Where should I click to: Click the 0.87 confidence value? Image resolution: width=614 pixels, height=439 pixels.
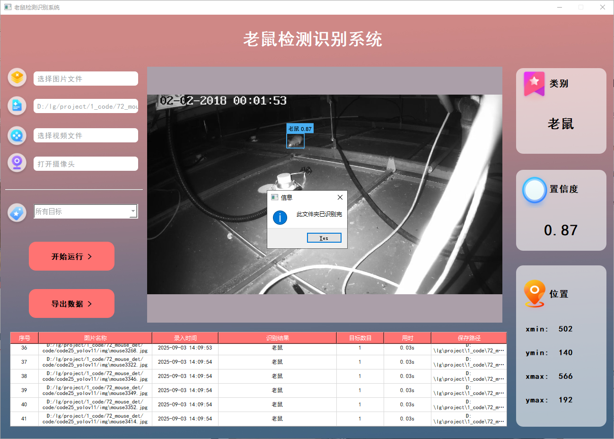click(561, 230)
